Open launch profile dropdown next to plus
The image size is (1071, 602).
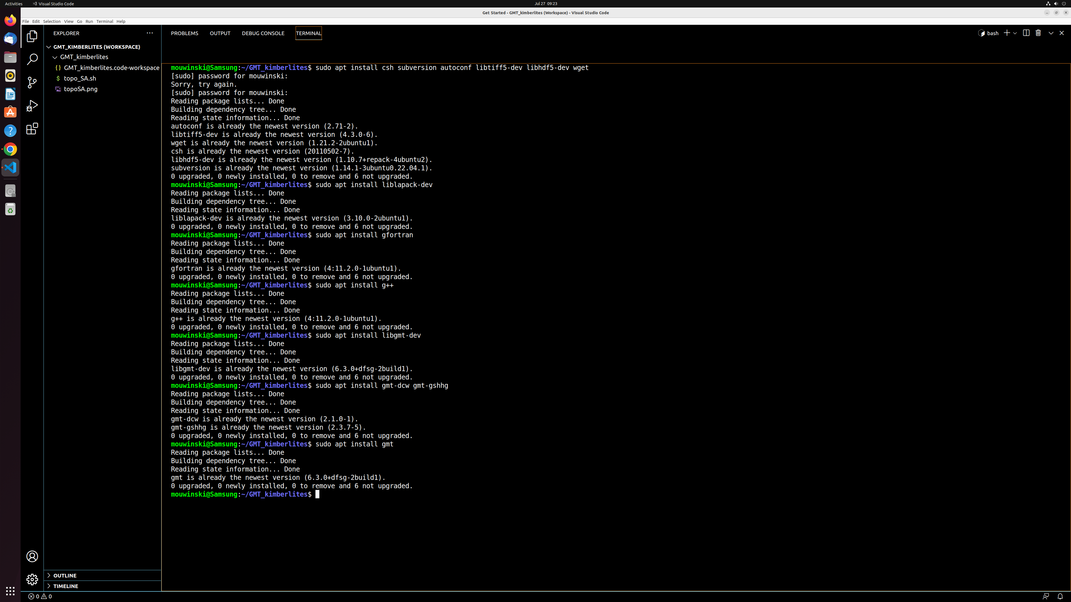(x=1015, y=33)
